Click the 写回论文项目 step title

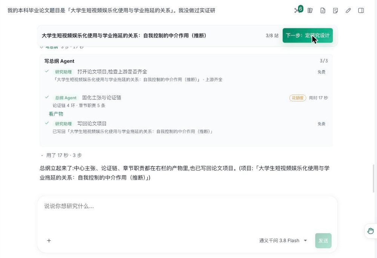(x=92, y=124)
